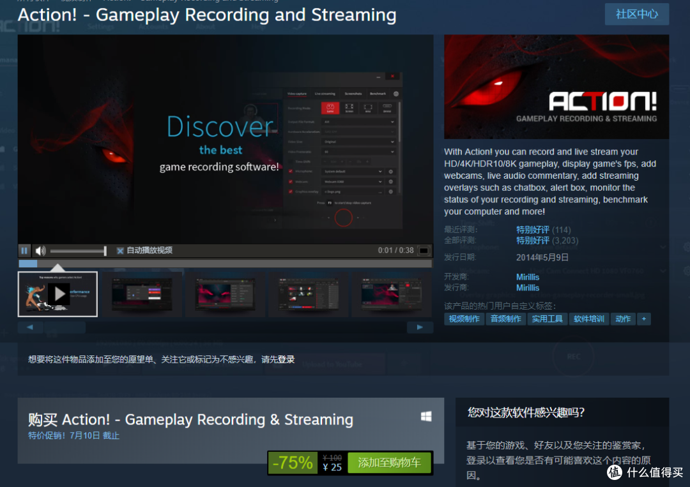This screenshot has width=690, height=487.
Task: Click the -75% discount badge
Action: pos(293,463)
